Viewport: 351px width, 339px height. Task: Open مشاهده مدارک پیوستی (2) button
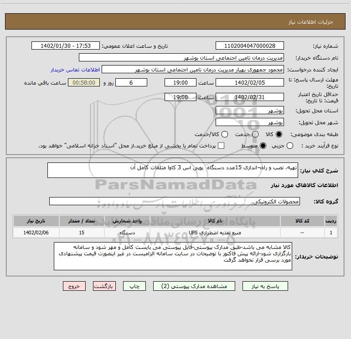point(194,286)
